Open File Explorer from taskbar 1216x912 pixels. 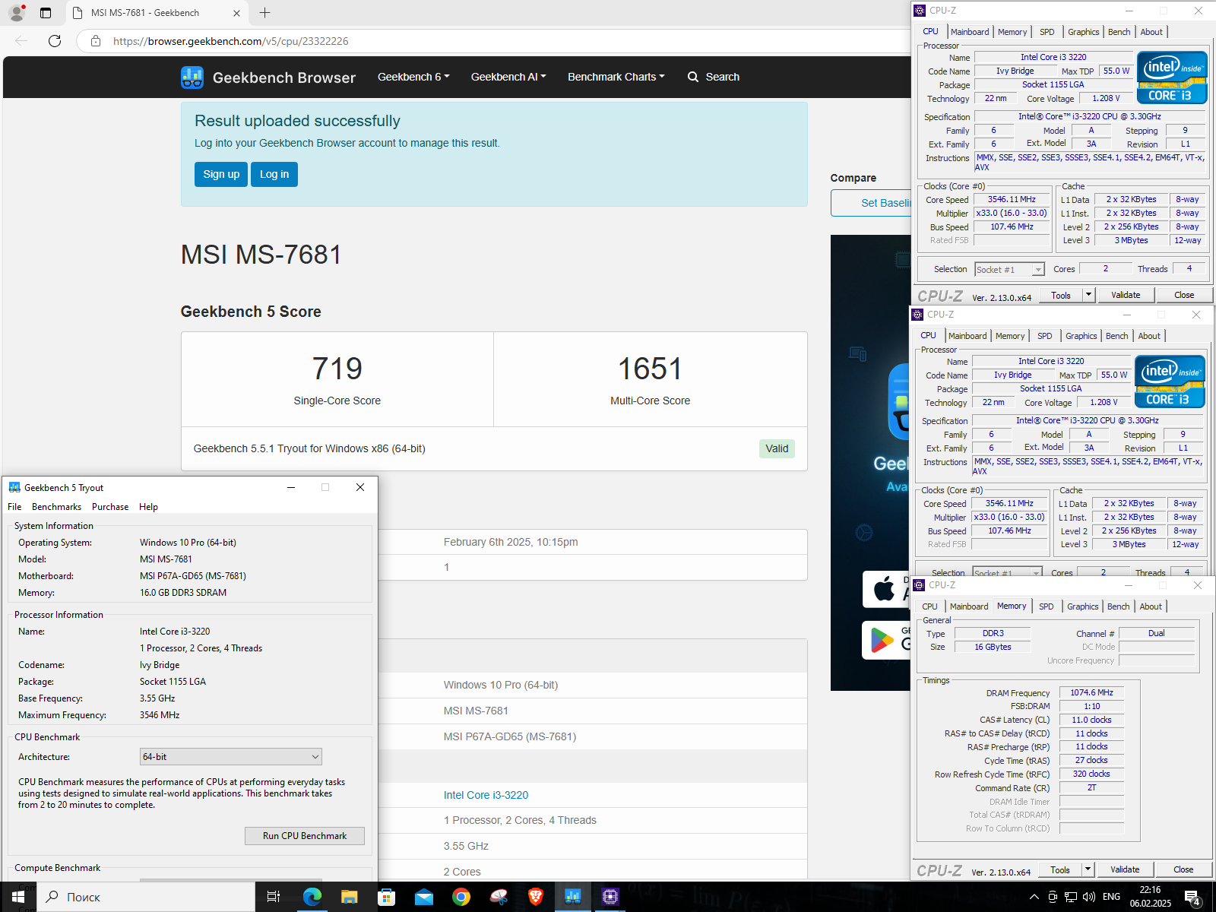[x=349, y=897]
